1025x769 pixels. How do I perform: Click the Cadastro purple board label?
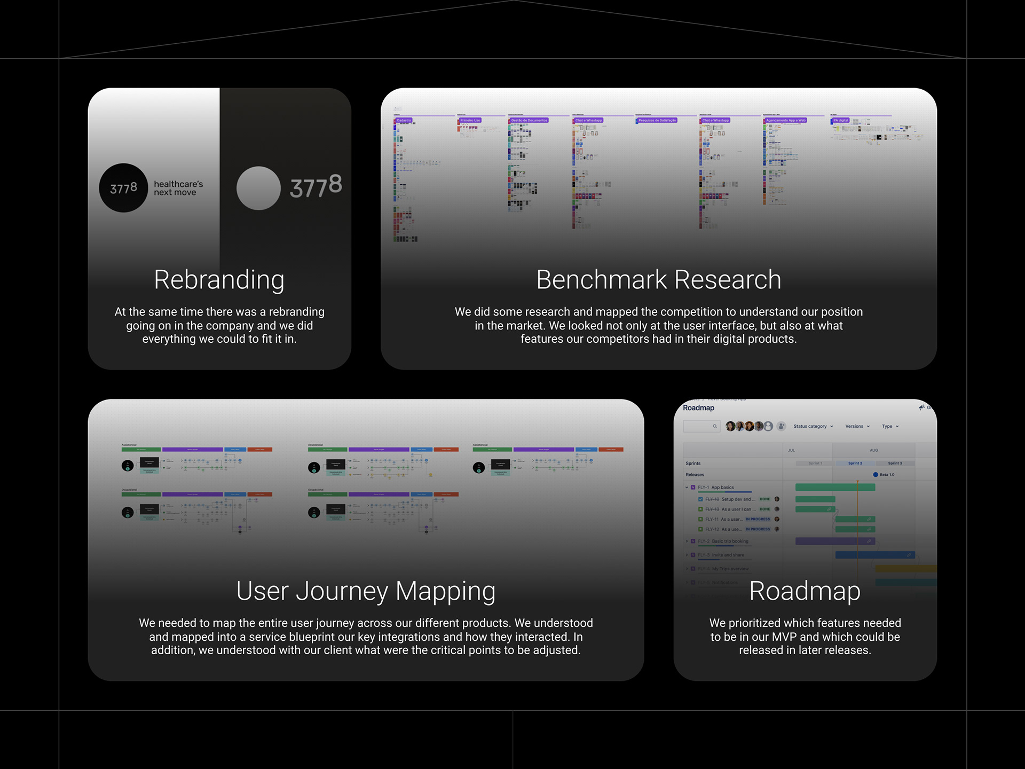tap(404, 121)
